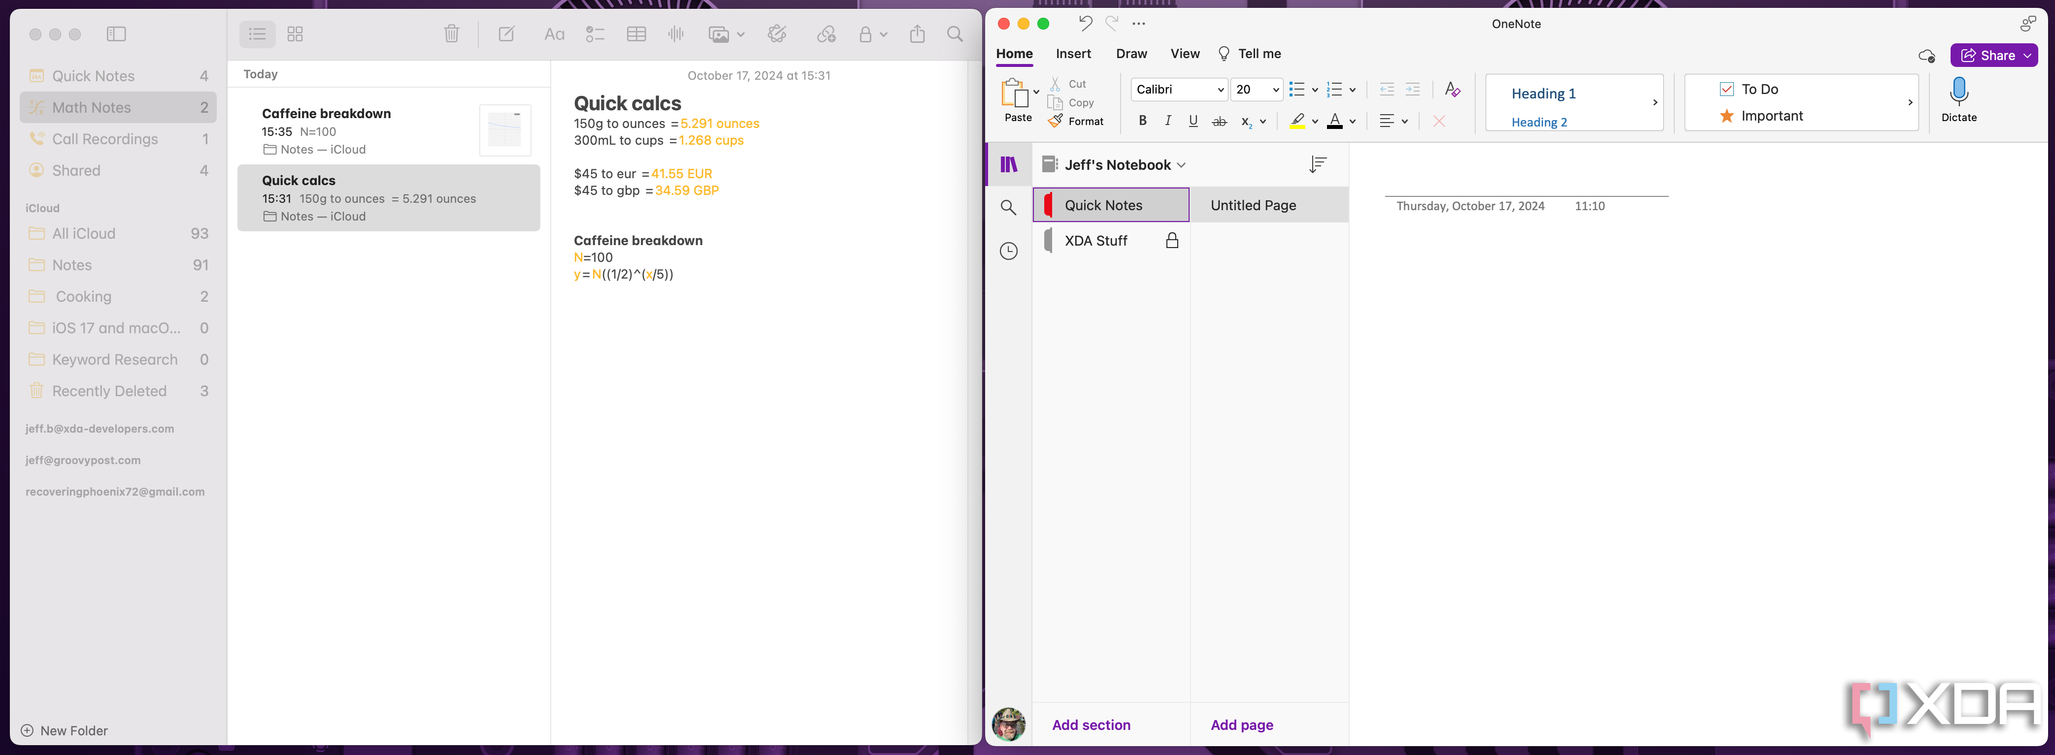Redo action in OneNote title bar
This screenshot has width=2055, height=755.
[1112, 23]
